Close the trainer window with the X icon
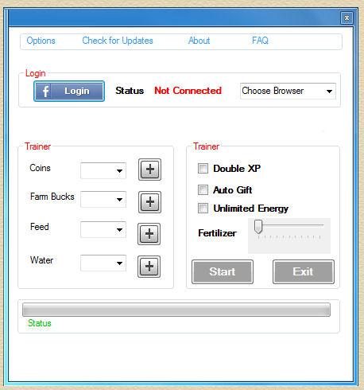This screenshot has height=390, width=364. tap(347, 18)
